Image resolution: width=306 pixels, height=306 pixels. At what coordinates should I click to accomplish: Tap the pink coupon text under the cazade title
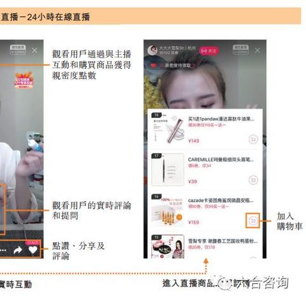point(208,207)
